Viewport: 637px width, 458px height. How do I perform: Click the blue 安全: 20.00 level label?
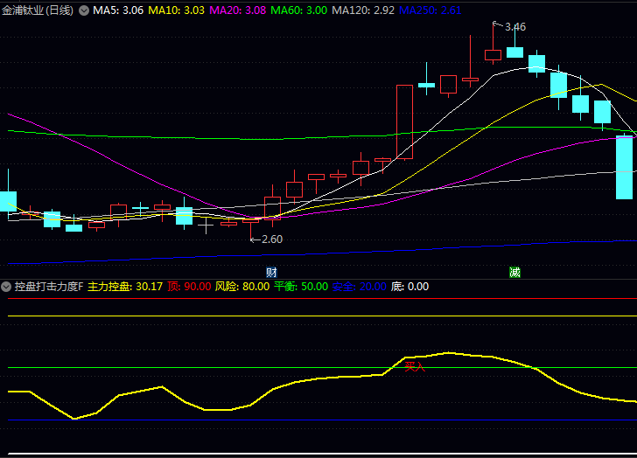(x=360, y=287)
